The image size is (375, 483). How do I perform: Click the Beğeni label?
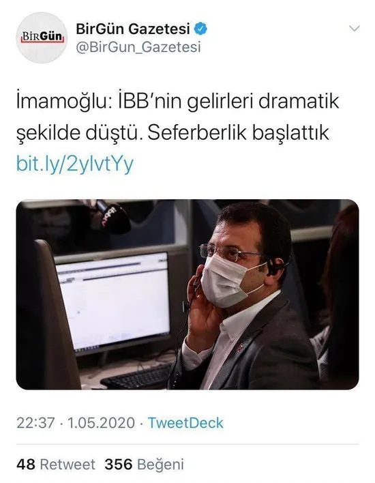point(160,465)
